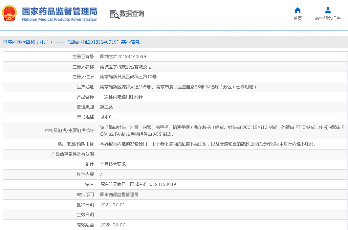Click the 有效期至 row label
This screenshot has width=348, height=230.
(x=85, y=225)
